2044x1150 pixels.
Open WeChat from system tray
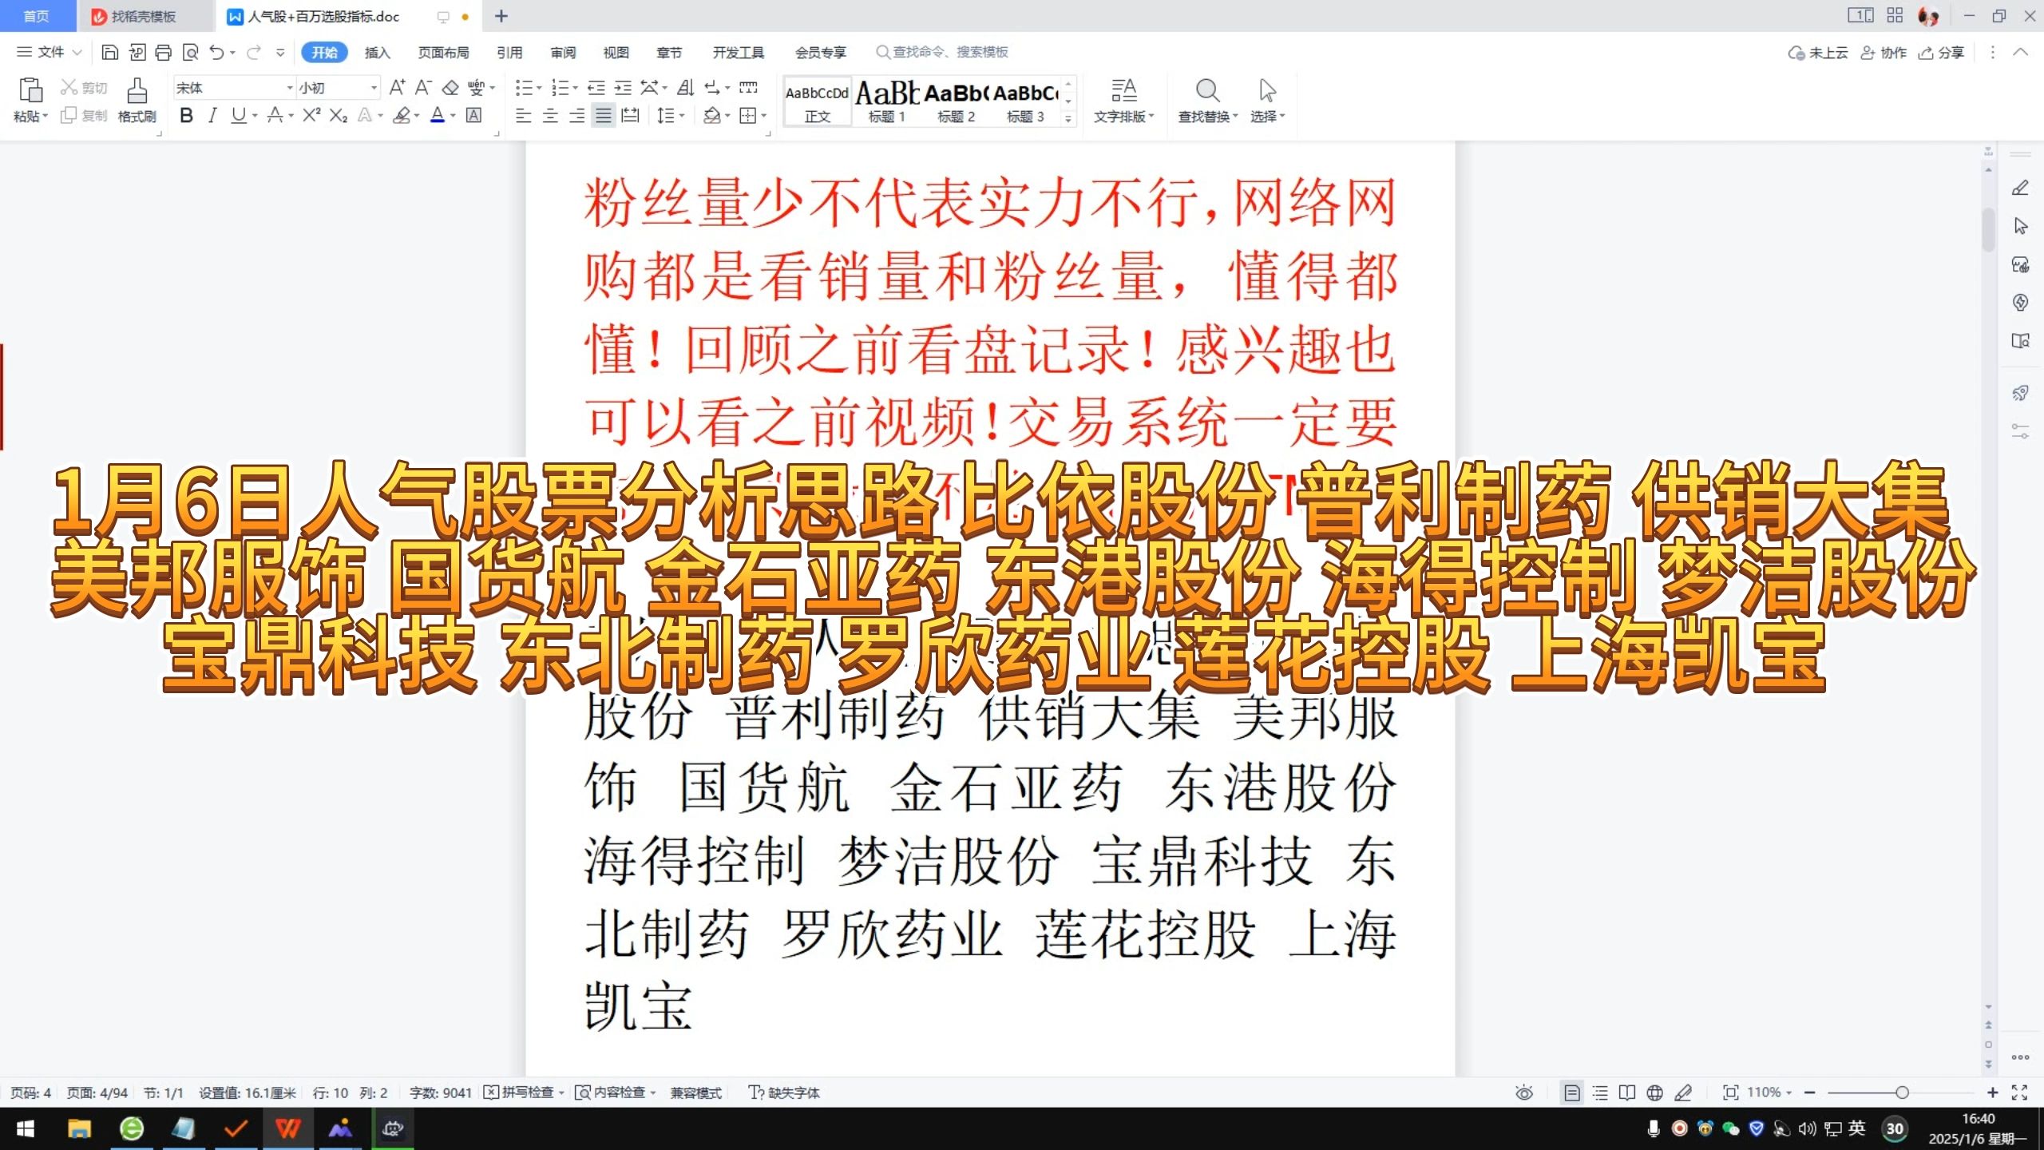pos(1730,1128)
